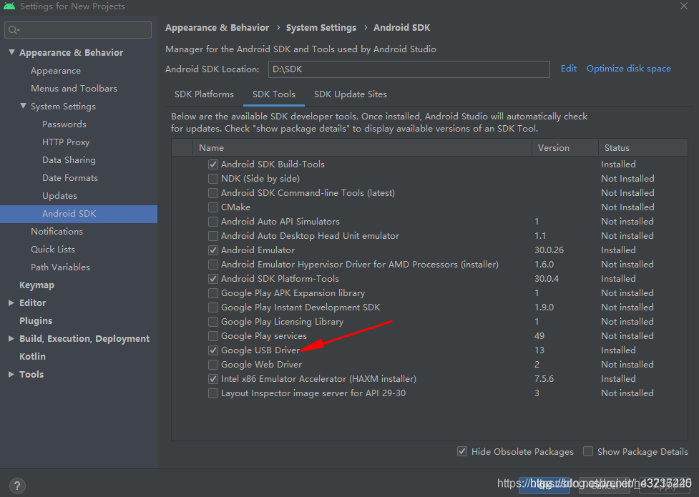Screen dimensions: 699x497
Task: Select Kotlin settings
Action: tap(32, 356)
